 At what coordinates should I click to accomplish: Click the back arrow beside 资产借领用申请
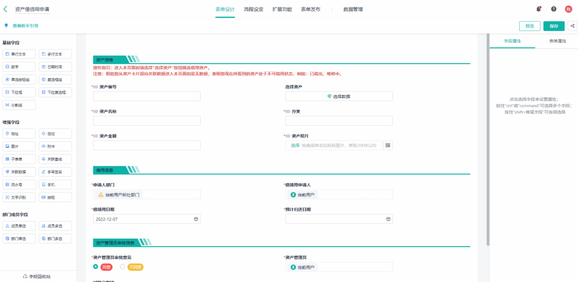6,9
